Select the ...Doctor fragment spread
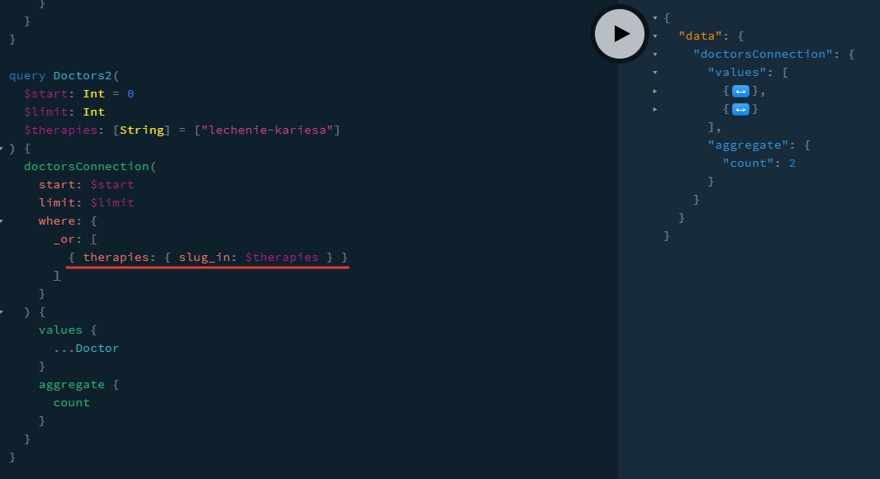Viewport: 880px width, 479px height. (87, 349)
